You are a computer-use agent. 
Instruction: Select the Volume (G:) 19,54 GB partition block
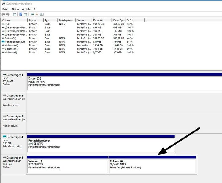(x=152, y=165)
